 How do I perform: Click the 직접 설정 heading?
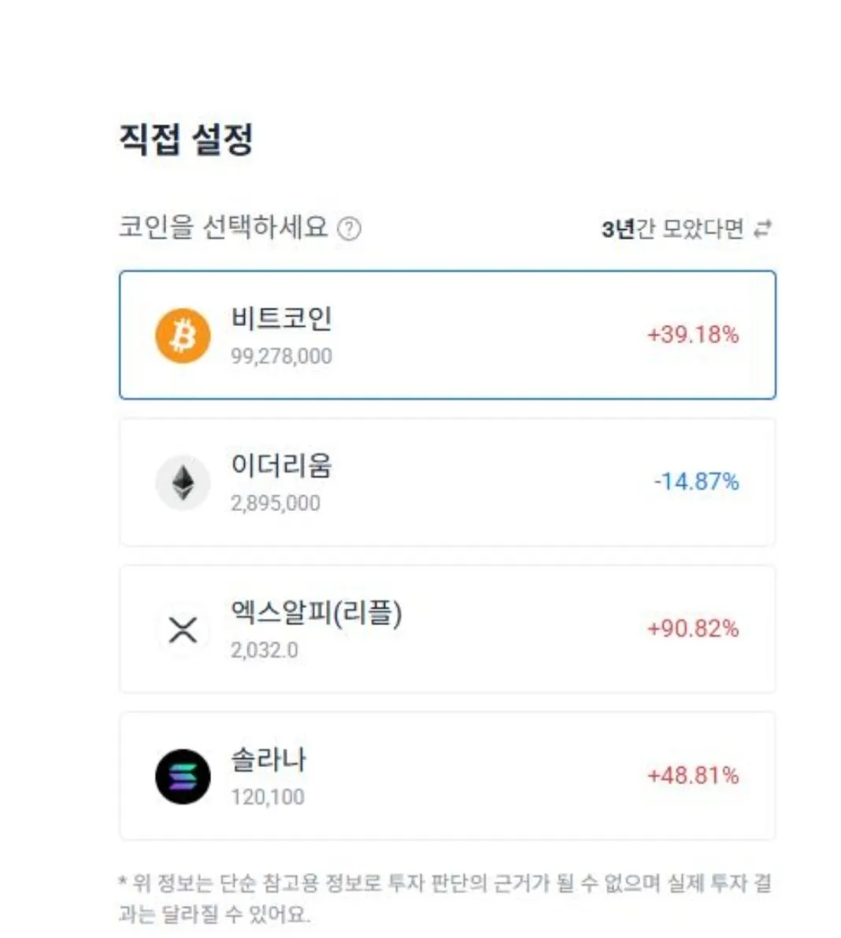tap(186, 139)
